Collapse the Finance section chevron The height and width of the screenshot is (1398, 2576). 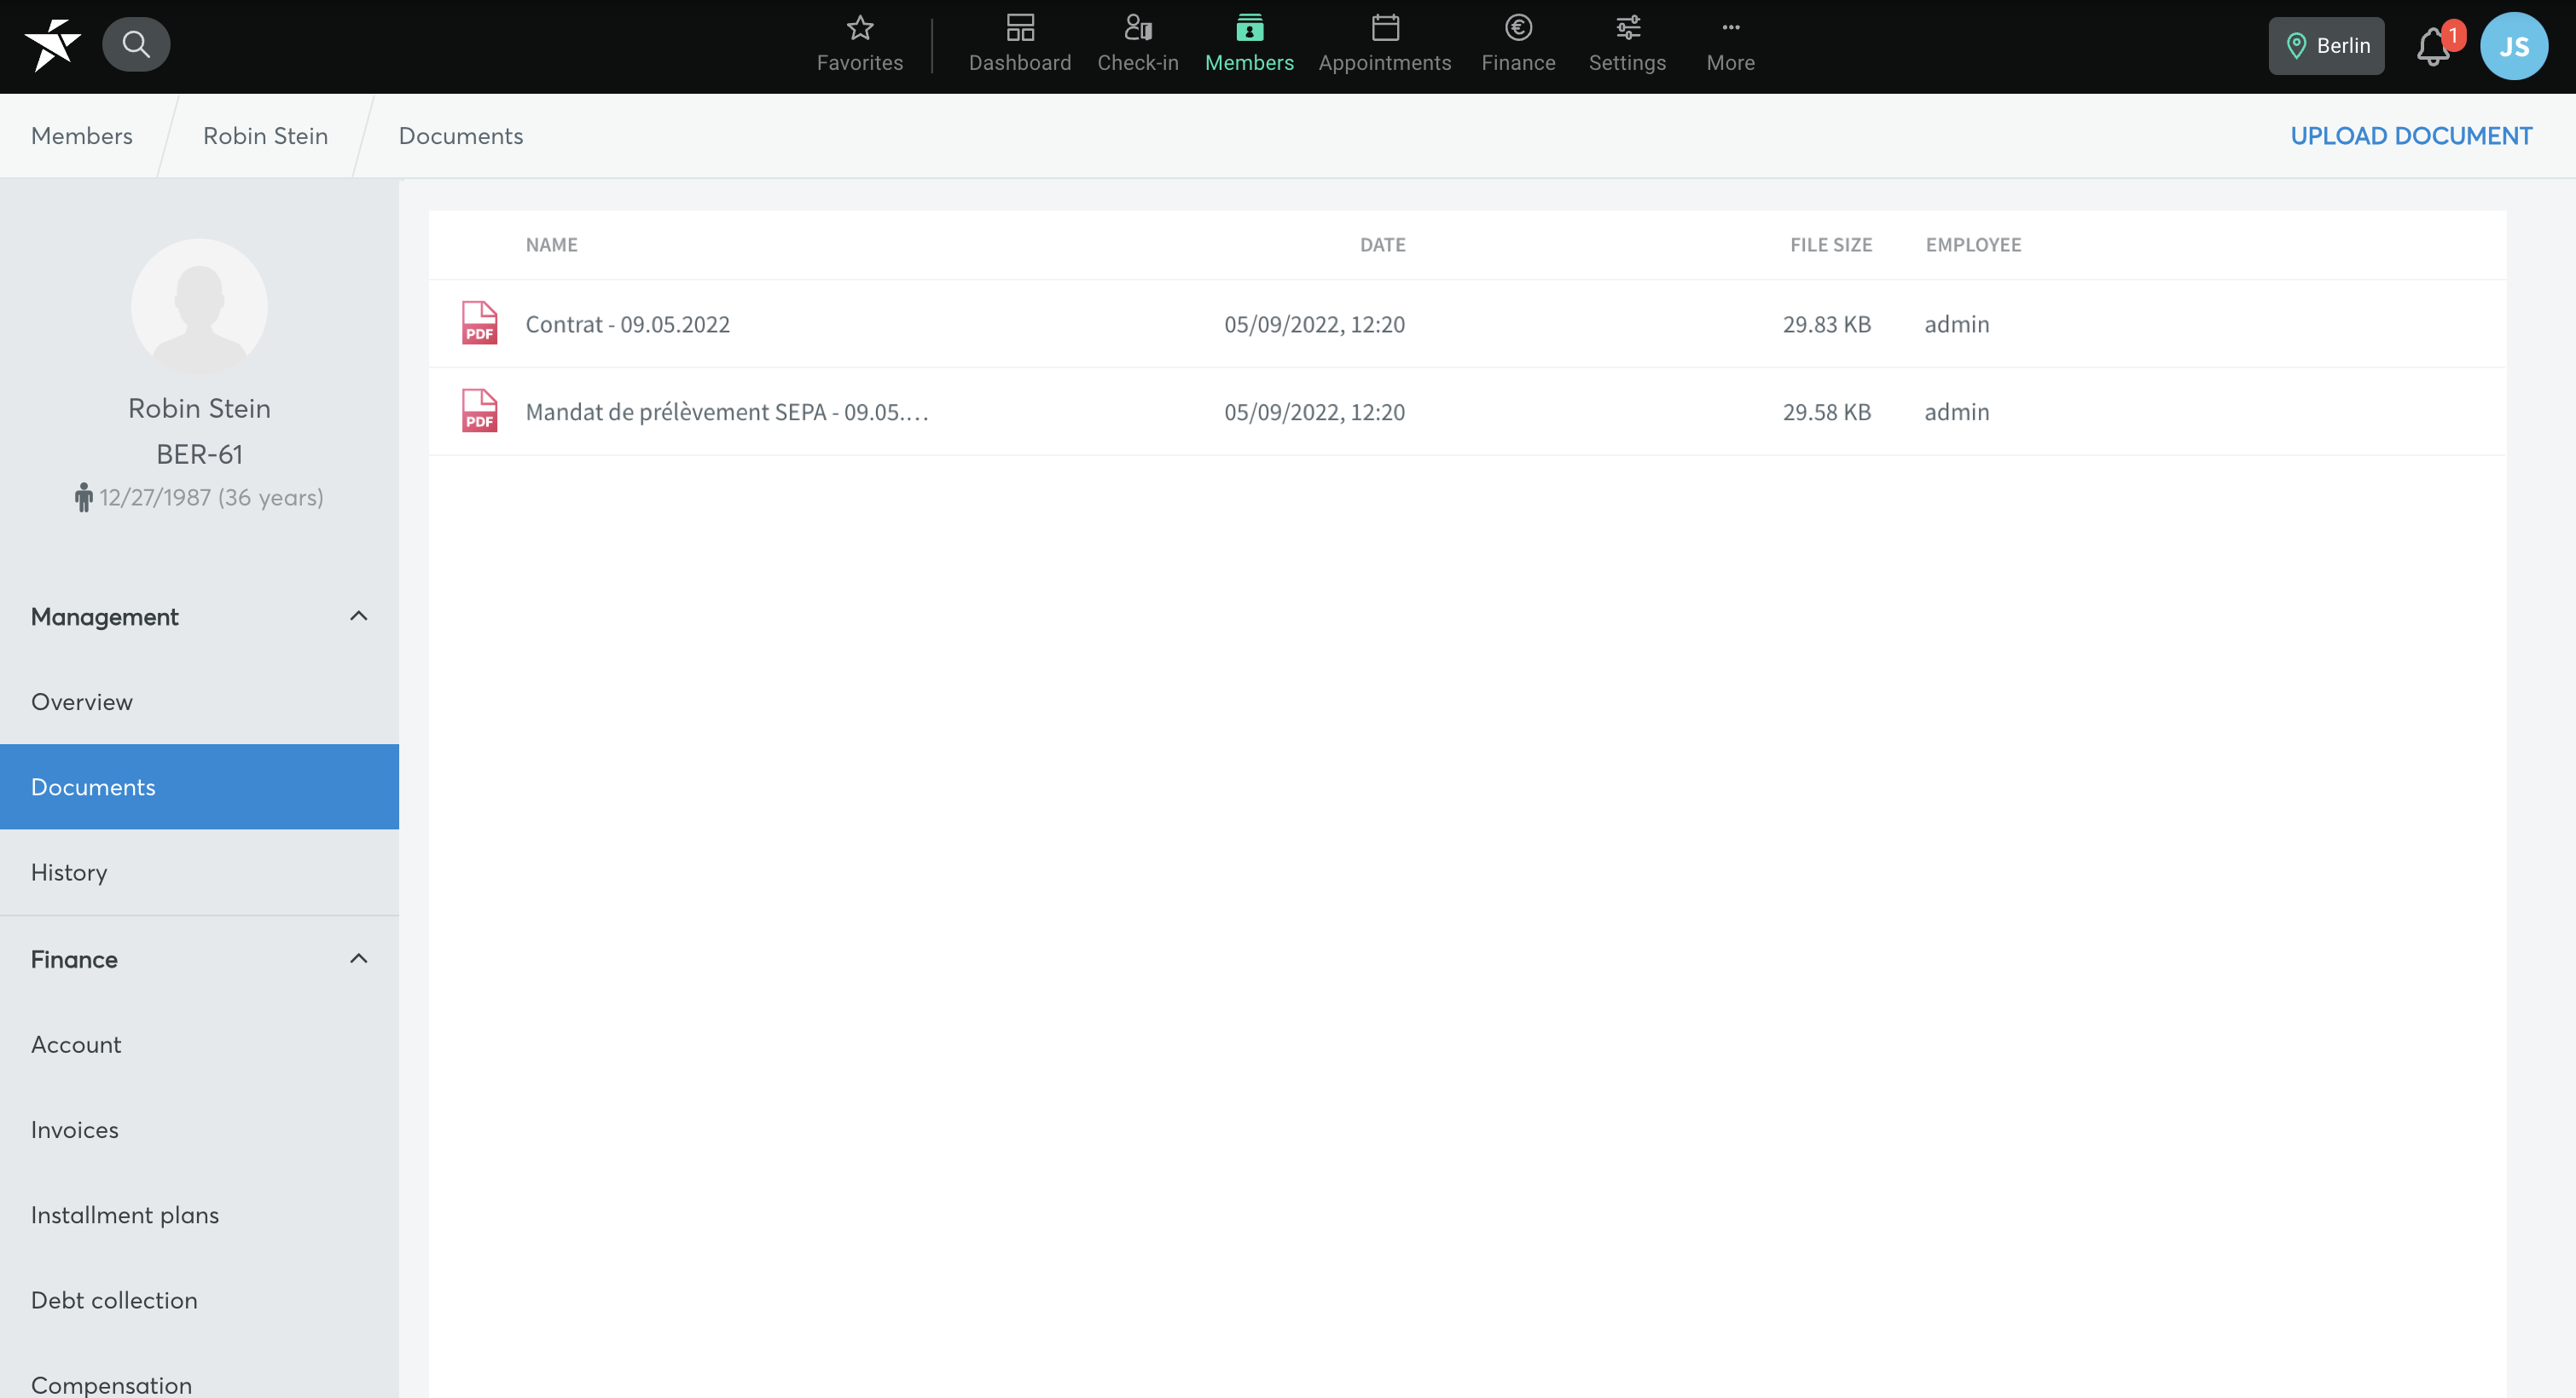pyautogui.click(x=358, y=959)
